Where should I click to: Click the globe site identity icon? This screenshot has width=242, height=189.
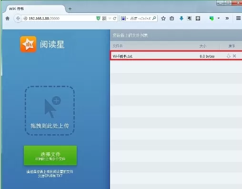[x=25, y=19]
